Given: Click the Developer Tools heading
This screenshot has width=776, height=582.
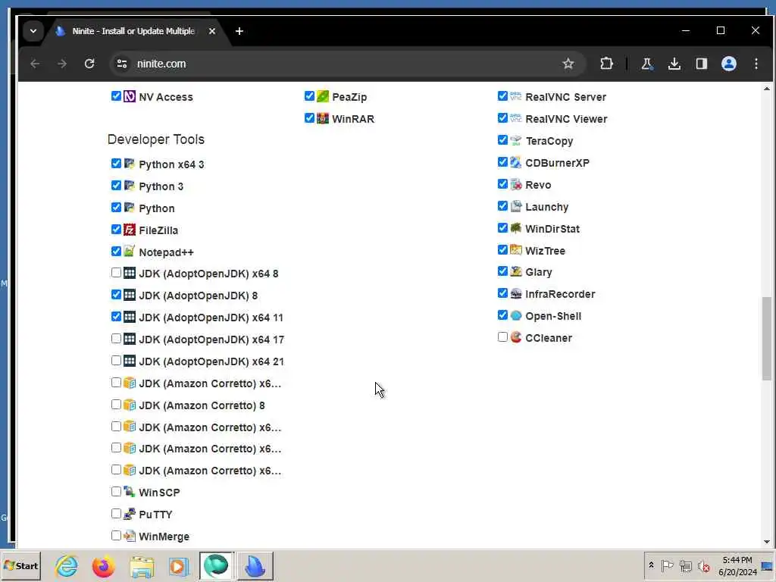Looking at the screenshot, I should [x=156, y=139].
